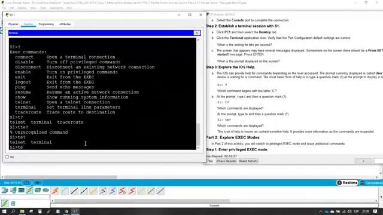Switch to Realtime mode
The height and width of the screenshot is (215, 383).
click(x=347, y=183)
